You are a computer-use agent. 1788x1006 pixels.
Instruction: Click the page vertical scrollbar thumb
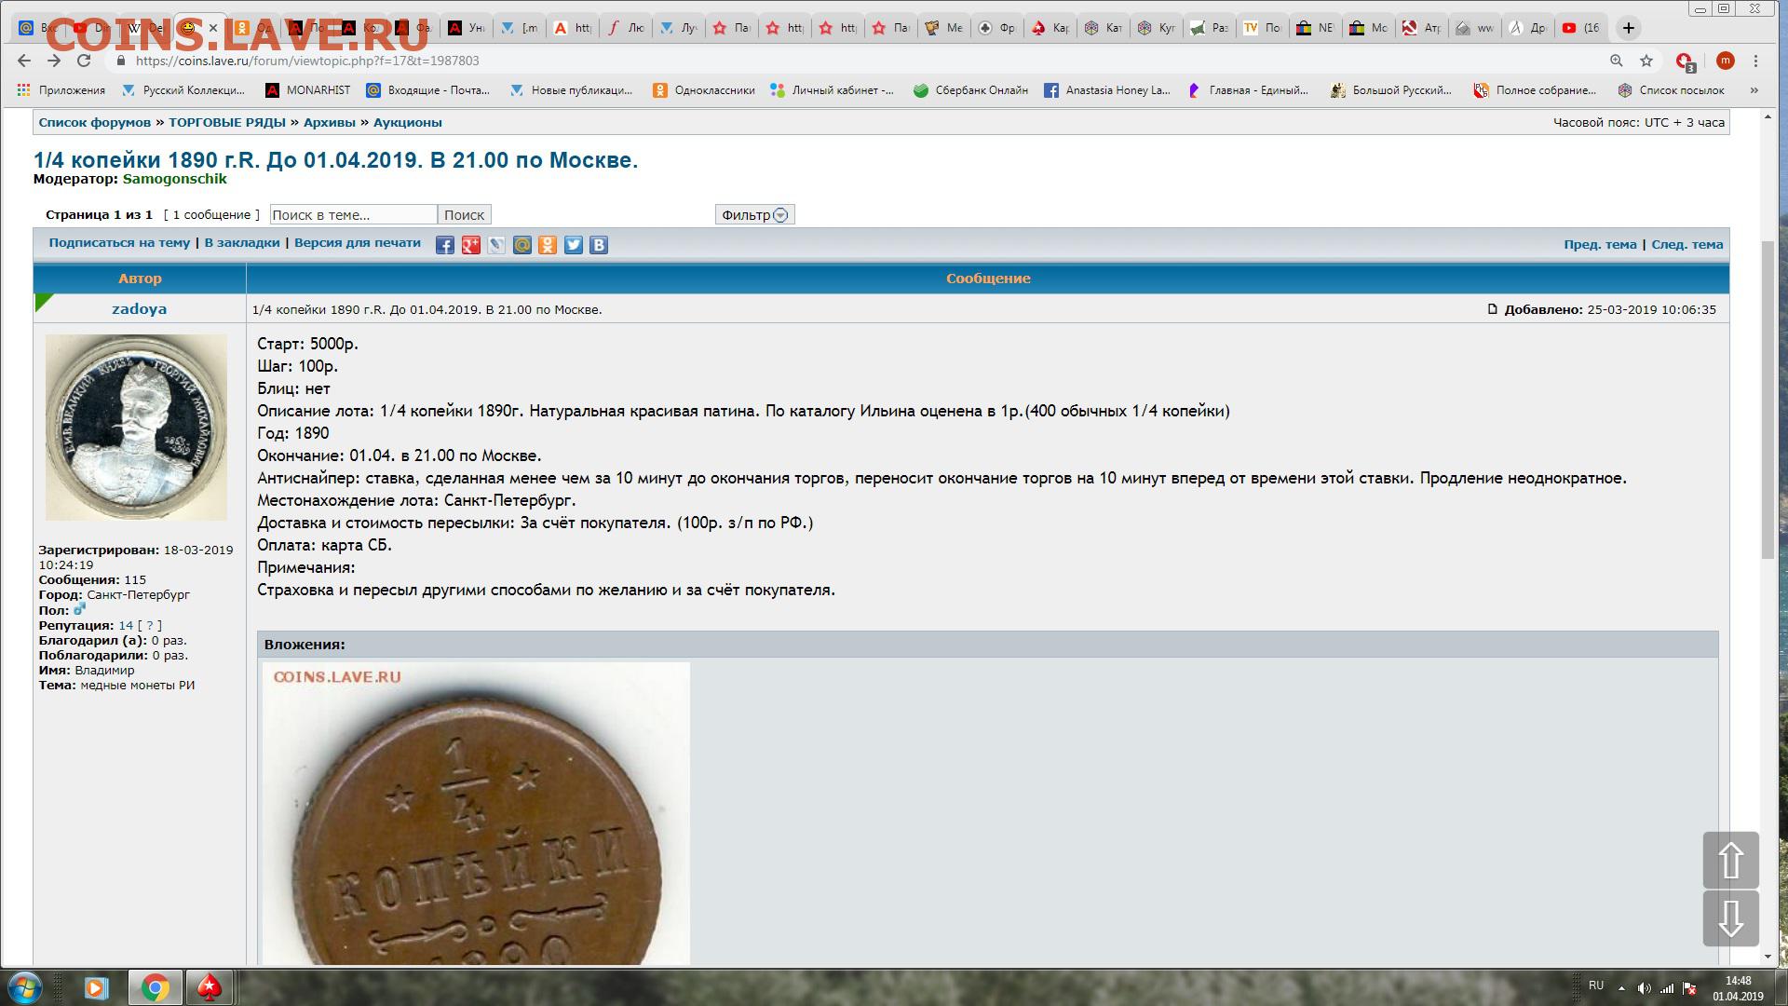1768,401
